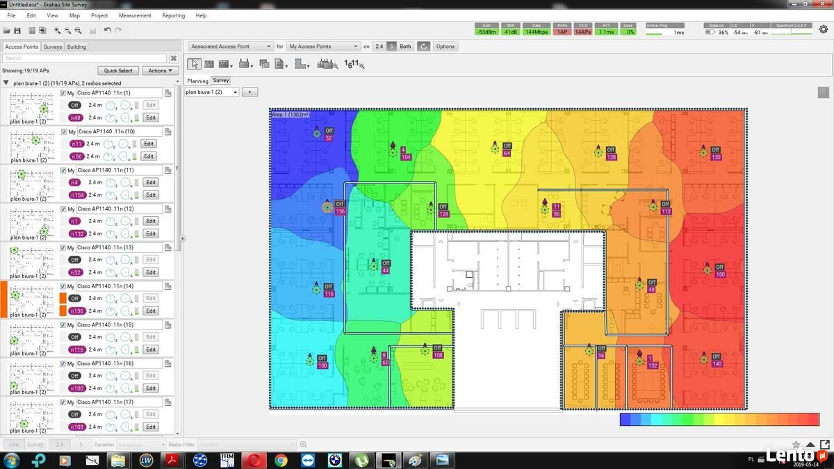This screenshot has width=834, height=469.
Task: Open the Radio Filter dropdown
Action: coord(247,445)
